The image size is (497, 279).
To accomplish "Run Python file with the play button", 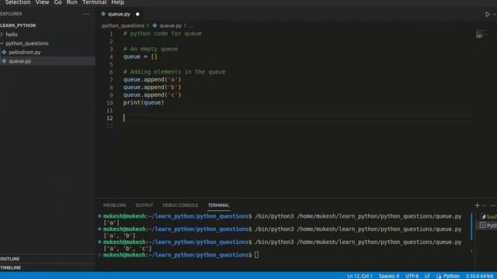I will (x=487, y=14).
